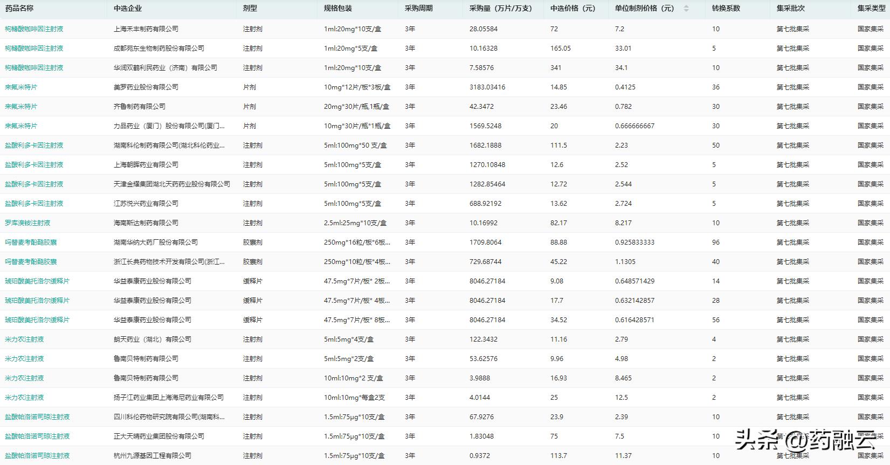Viewport: 890px width, 465px height.
Task: Click 胶囊剂 cell in 浙江长典药物 row
Action: coord(253,262)
